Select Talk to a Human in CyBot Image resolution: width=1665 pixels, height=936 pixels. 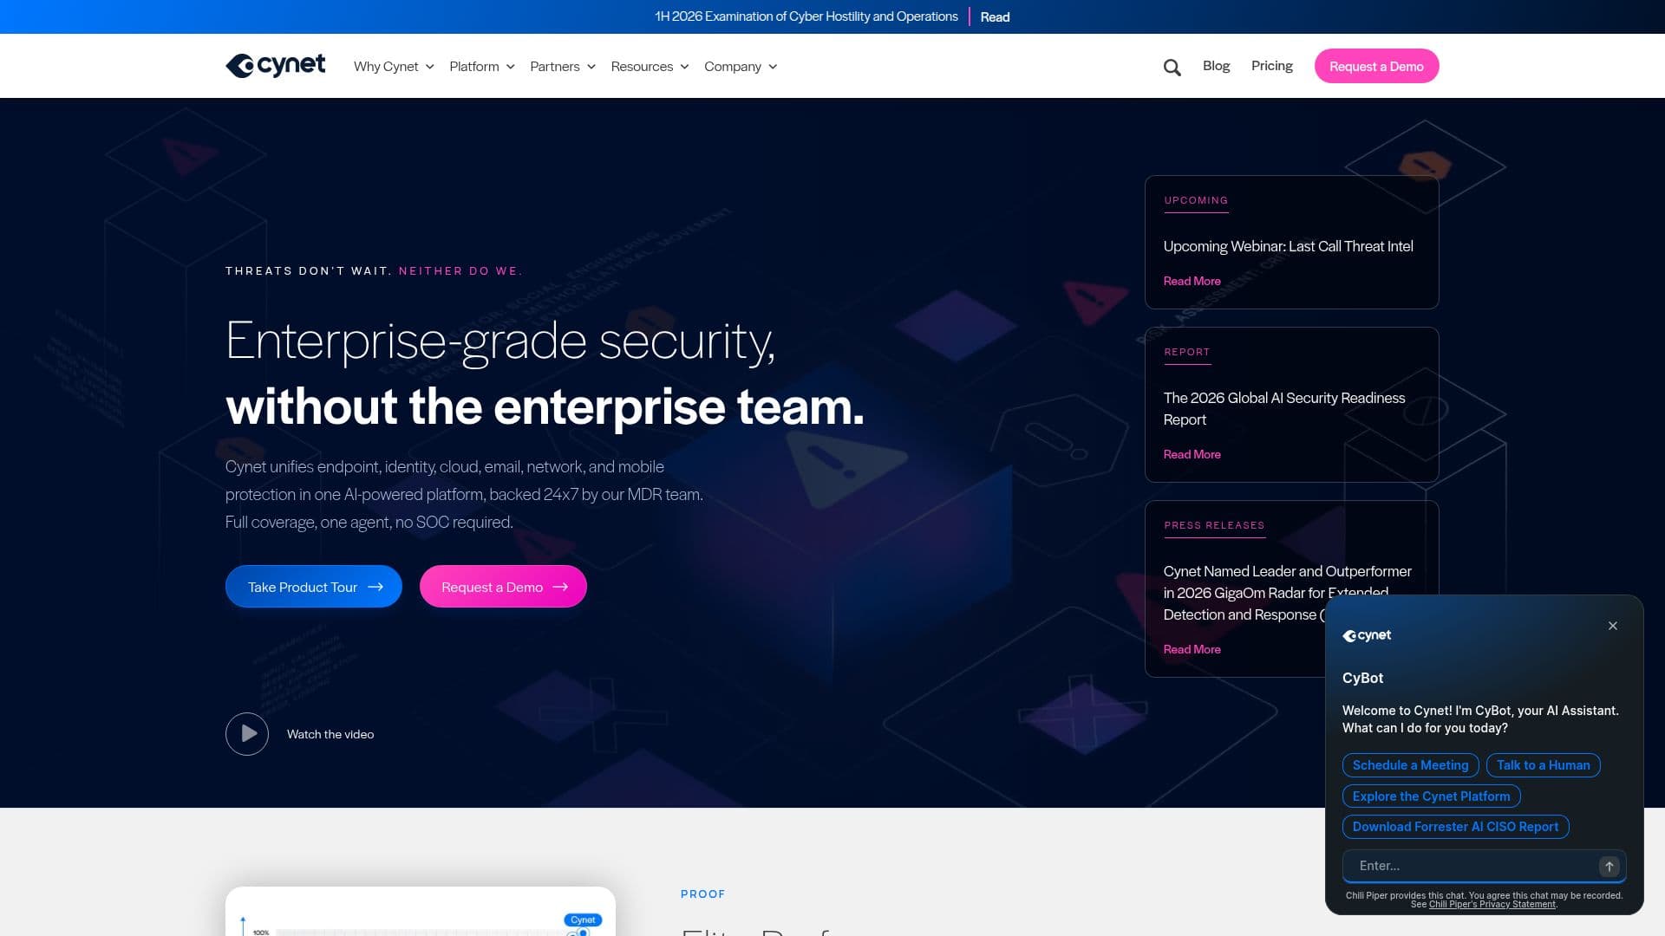1543,765
